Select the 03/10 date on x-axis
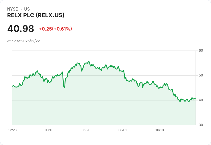This screenshot has height=145, width=211. coord(49,130)
